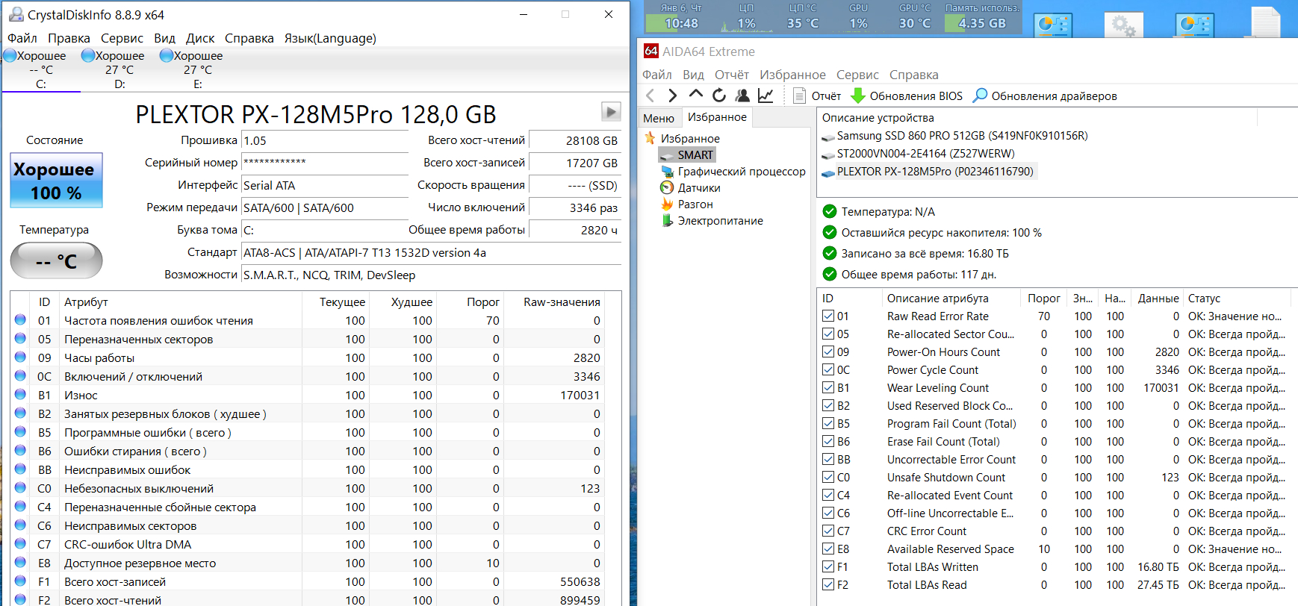Toggle the BB Uncorrectable Error Count checkbox

pyautogui.click(x=828, y=459)
